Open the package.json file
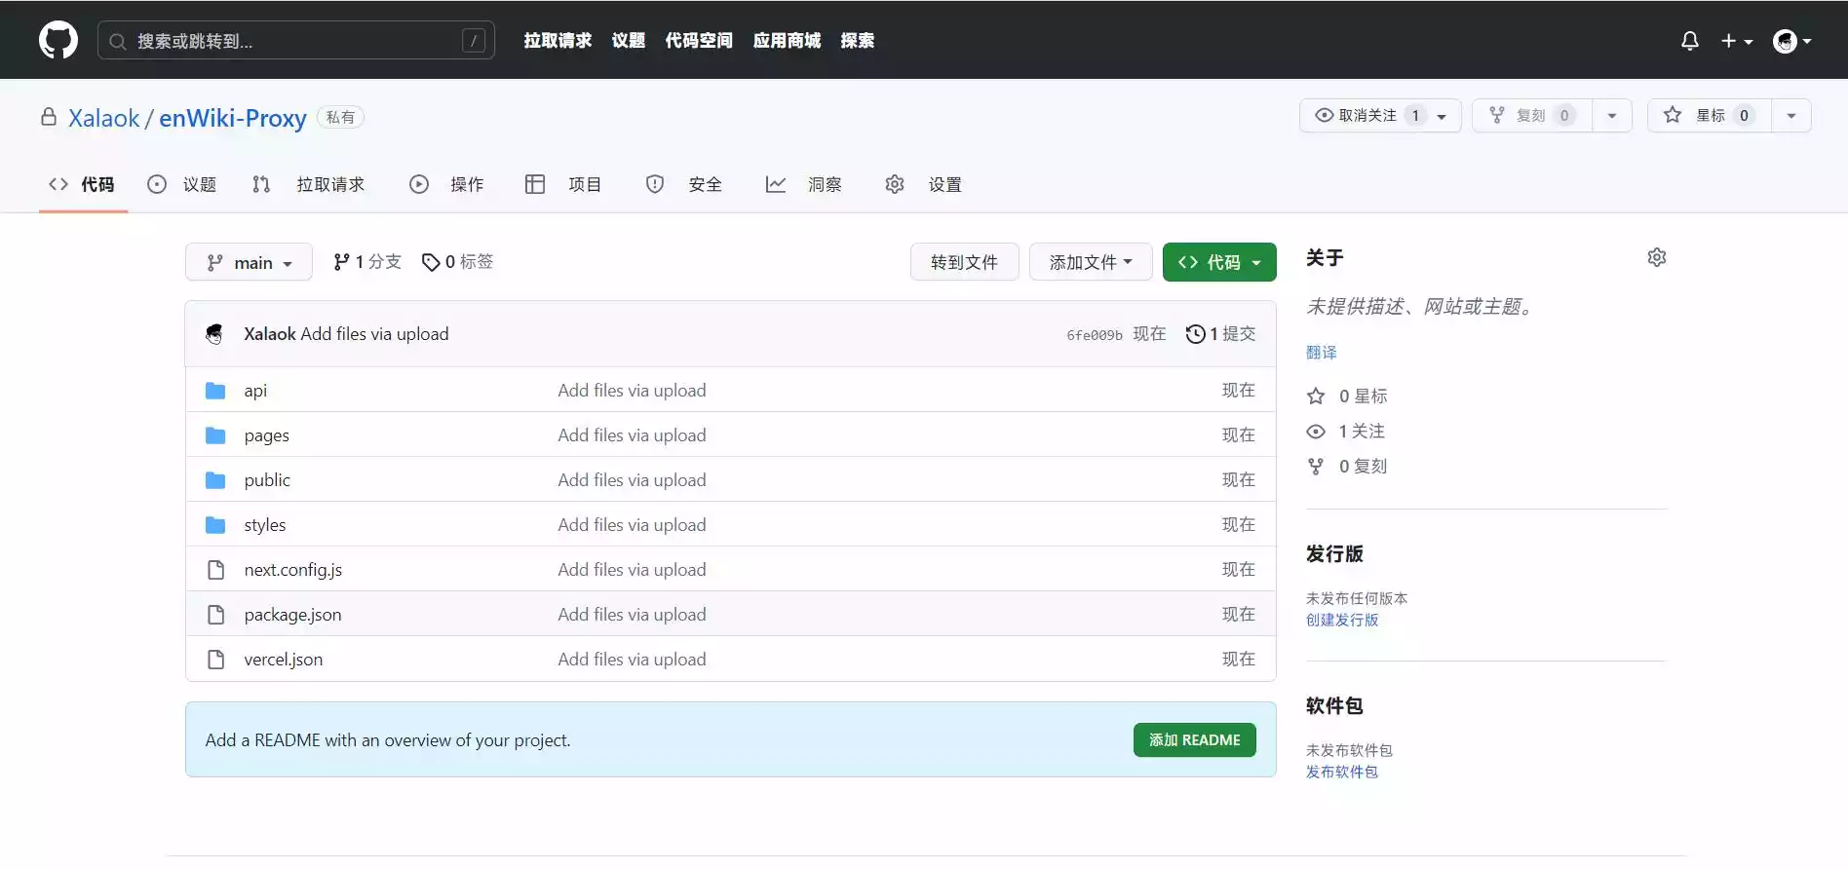The image size is (1848, 869). [x=293, y=615]
